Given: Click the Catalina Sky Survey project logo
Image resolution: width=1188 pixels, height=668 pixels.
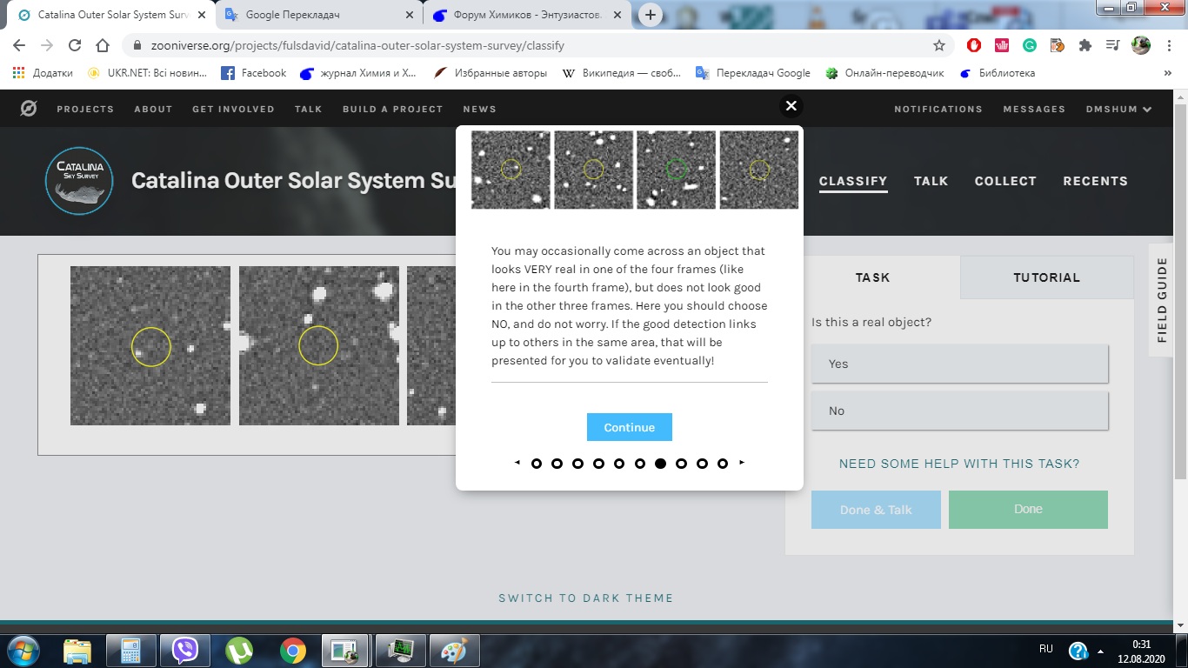Looking at the screenshot, I should tap(79, 180).
